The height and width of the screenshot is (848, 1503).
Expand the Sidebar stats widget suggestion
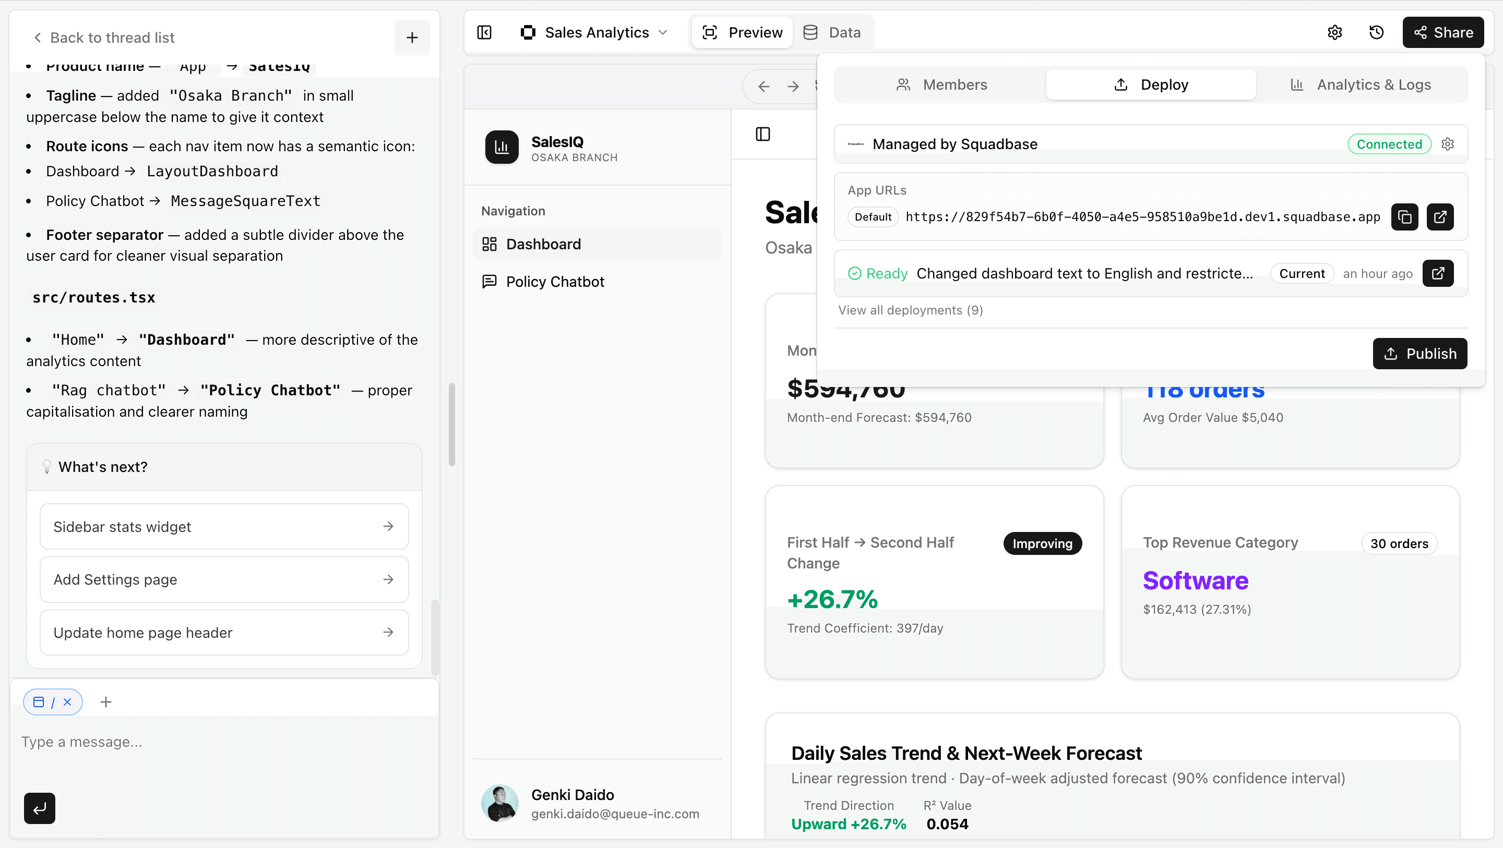pos(224,527)
